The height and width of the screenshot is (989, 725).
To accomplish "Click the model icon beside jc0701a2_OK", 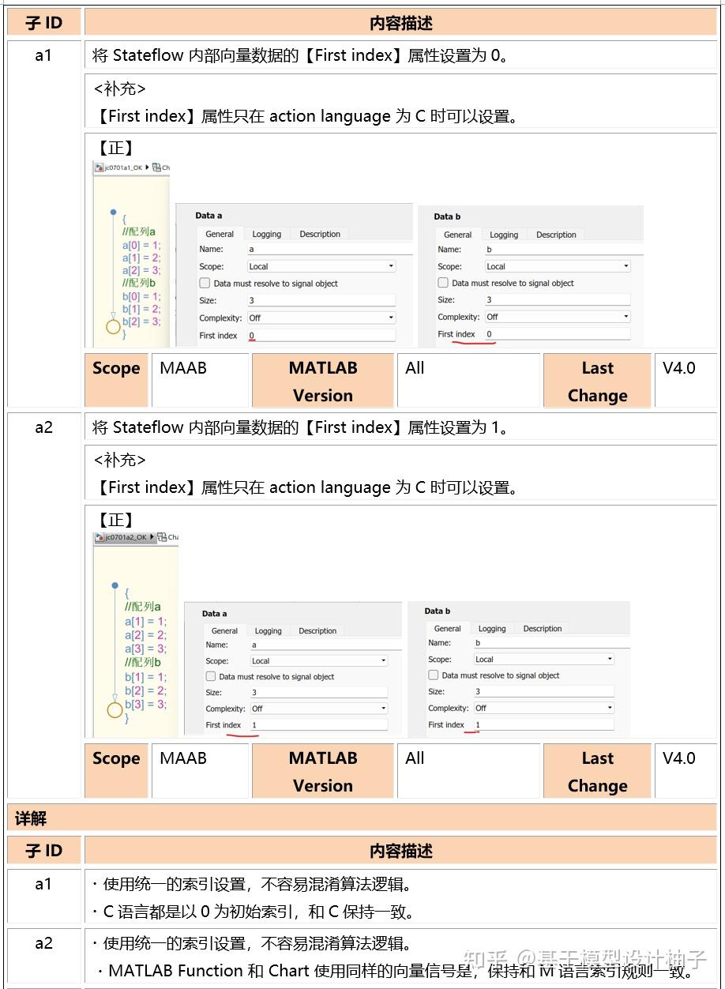I will point(100,537).
